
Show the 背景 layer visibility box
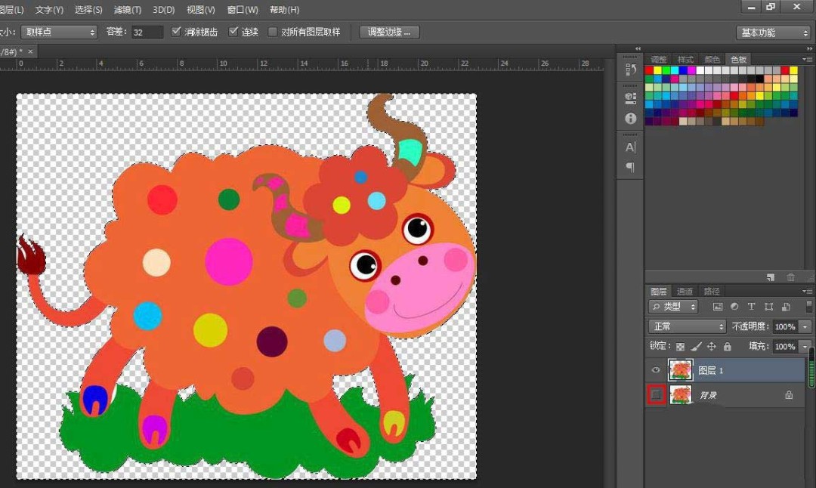[x=656, y=394]
